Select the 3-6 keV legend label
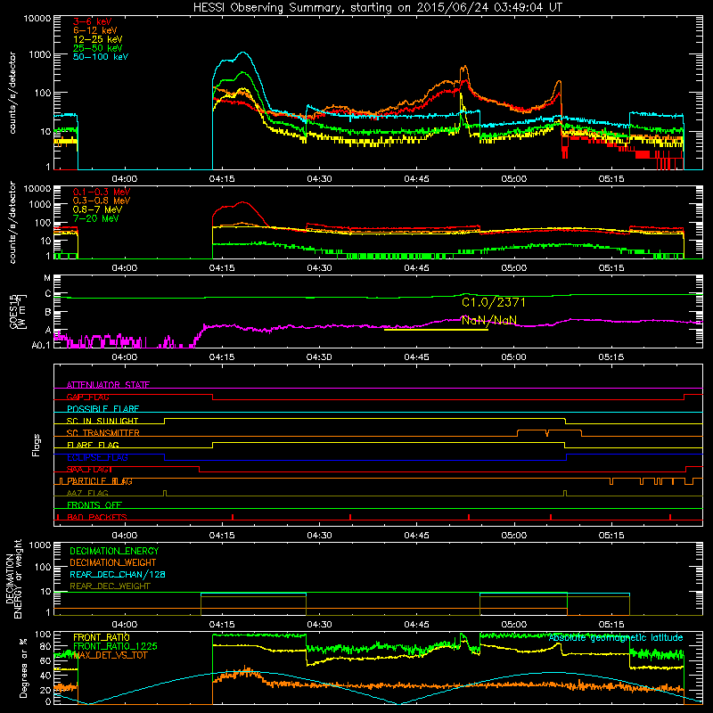Image resolution: width=713 pixels, height=713 pixels. (x=93, y=21)
